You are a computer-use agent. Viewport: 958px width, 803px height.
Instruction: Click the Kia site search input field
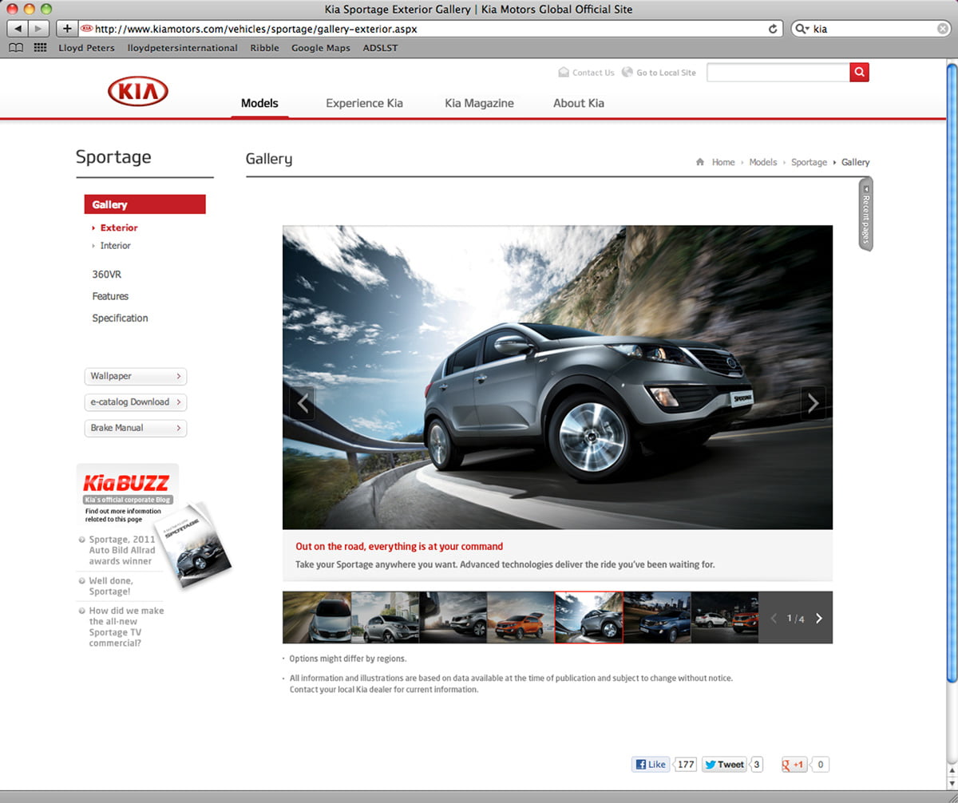pos(778,73)
